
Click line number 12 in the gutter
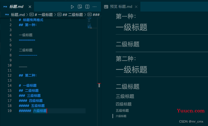pos(10,75)
